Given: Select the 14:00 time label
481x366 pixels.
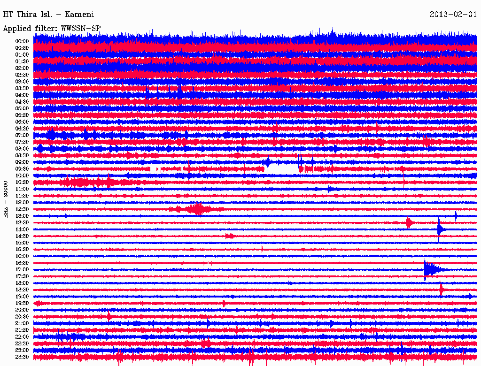Looking at the screenshot, I should pyautogui.click(x=22, y=229).
